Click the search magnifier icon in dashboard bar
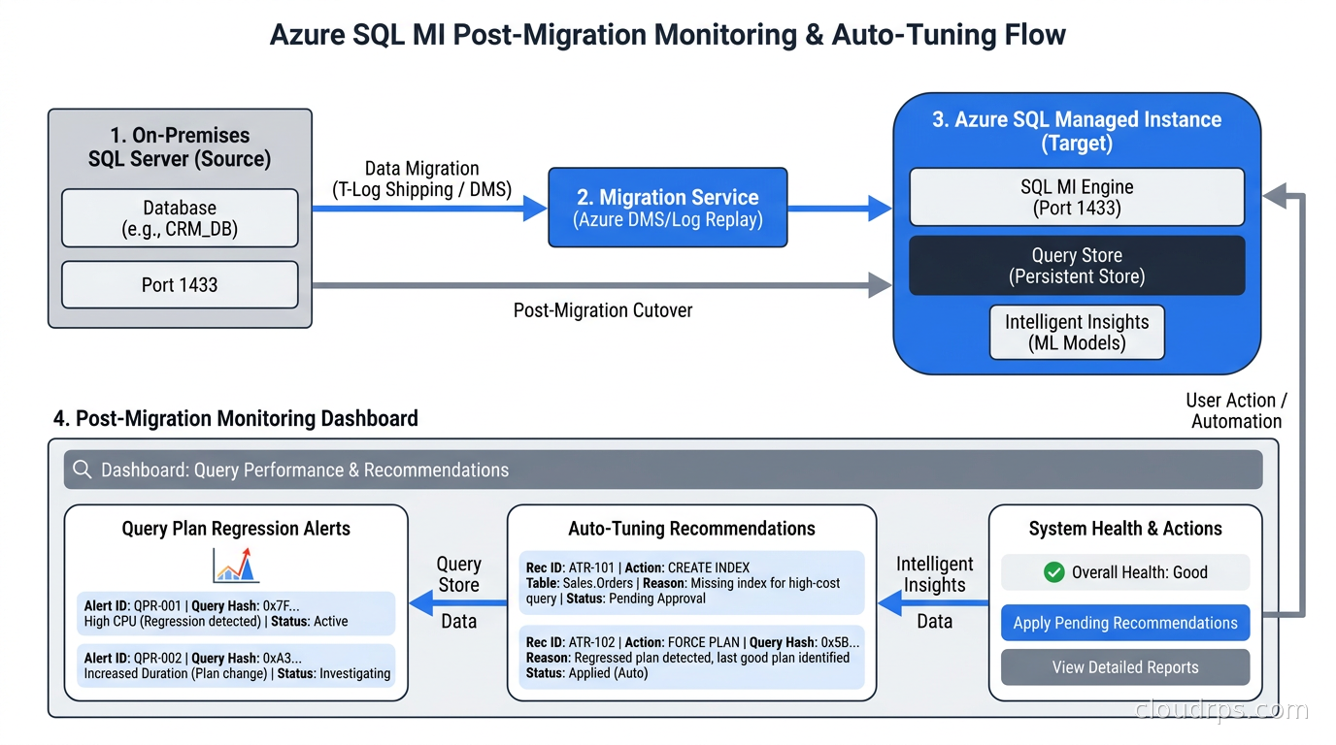Viewport: 1336px width, 745px height. coord(83,470)
